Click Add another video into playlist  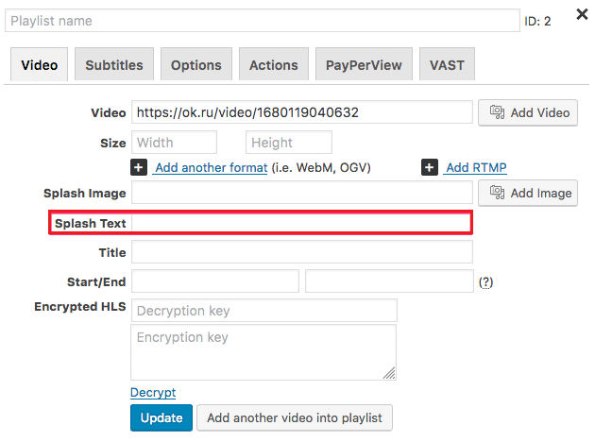point(295,417)
